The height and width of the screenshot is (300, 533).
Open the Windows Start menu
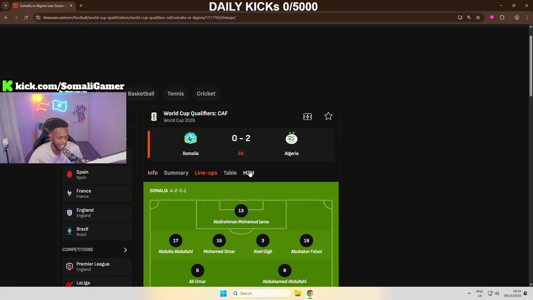223,293
